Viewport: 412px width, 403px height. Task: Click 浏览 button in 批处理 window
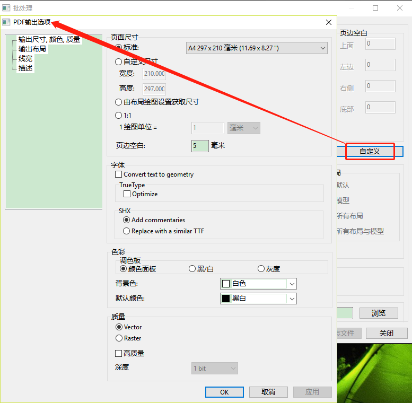pyautogui.click(x=379, y=313)
